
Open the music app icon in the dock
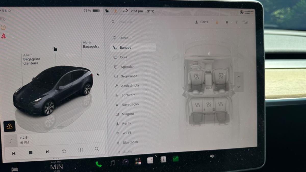pyautogui.click(x=112, y=163)
